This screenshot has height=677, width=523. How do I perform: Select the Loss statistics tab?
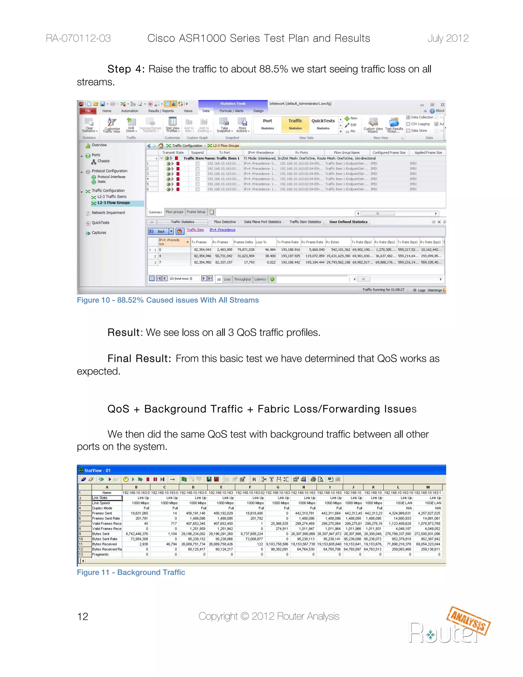[x=227, y=279]
